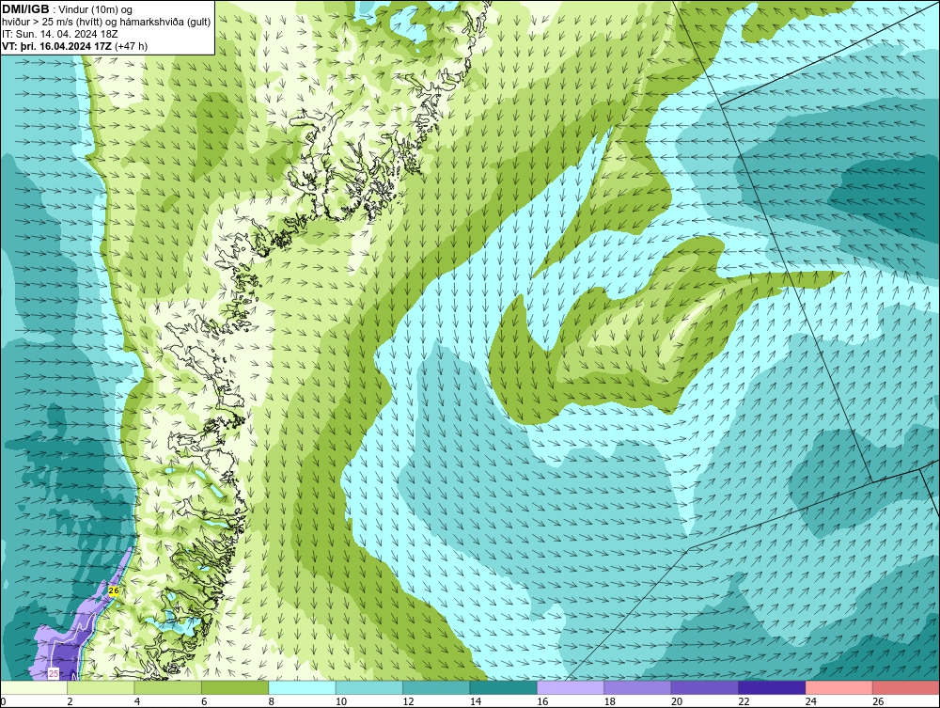Click the legend scale number "12"
940x708 pixels.
408,701
